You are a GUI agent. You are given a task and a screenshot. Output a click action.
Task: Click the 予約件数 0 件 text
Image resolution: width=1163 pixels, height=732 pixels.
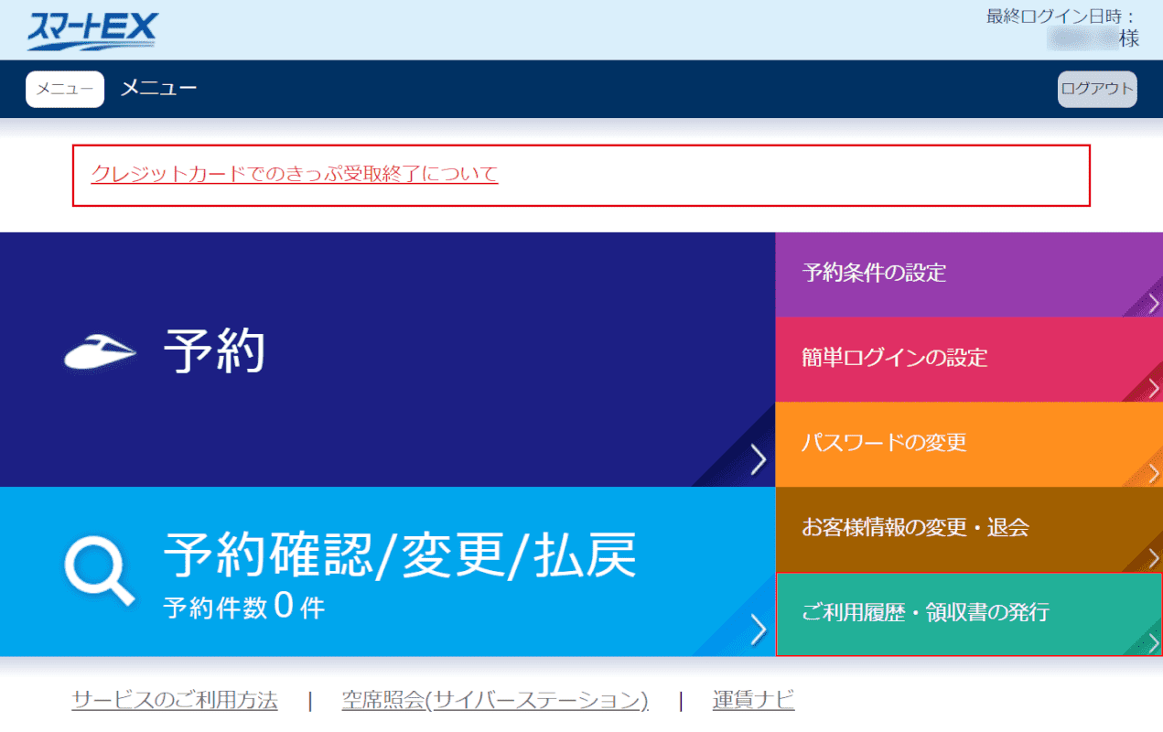244,607
